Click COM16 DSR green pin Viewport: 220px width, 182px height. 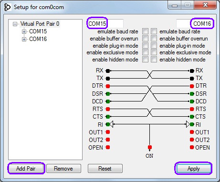point(192,94)
